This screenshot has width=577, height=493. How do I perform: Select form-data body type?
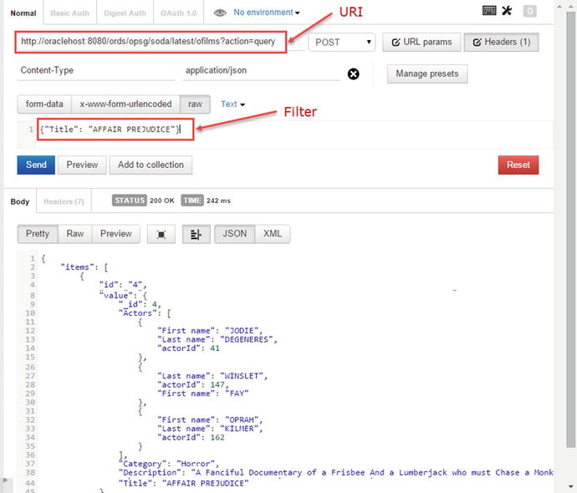click(44, 104)
